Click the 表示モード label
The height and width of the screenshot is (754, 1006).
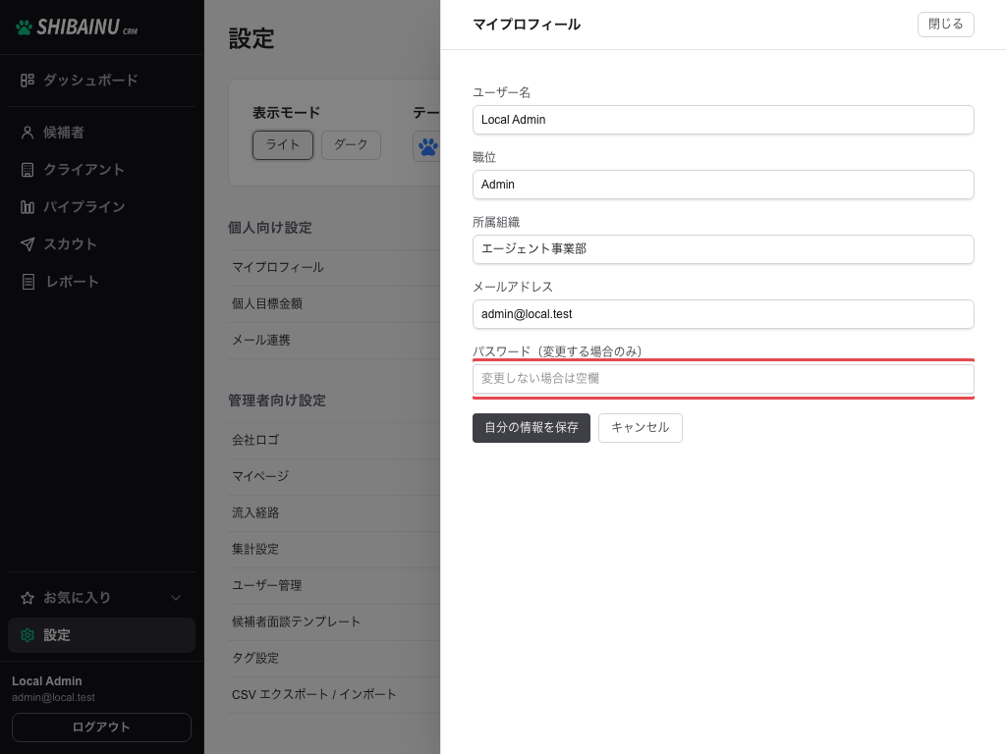pos(286,113)
